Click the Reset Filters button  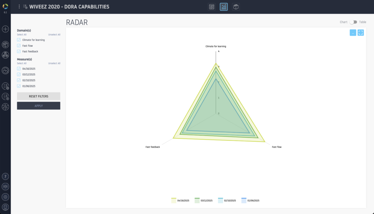pos(38,96)
